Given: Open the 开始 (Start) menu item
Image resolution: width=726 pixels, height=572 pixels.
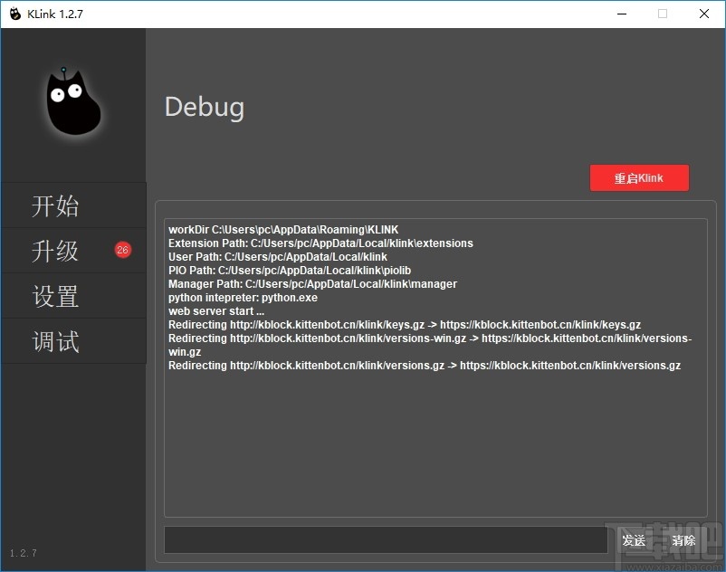Looking at the screenshot, I should tap(73, 205).
